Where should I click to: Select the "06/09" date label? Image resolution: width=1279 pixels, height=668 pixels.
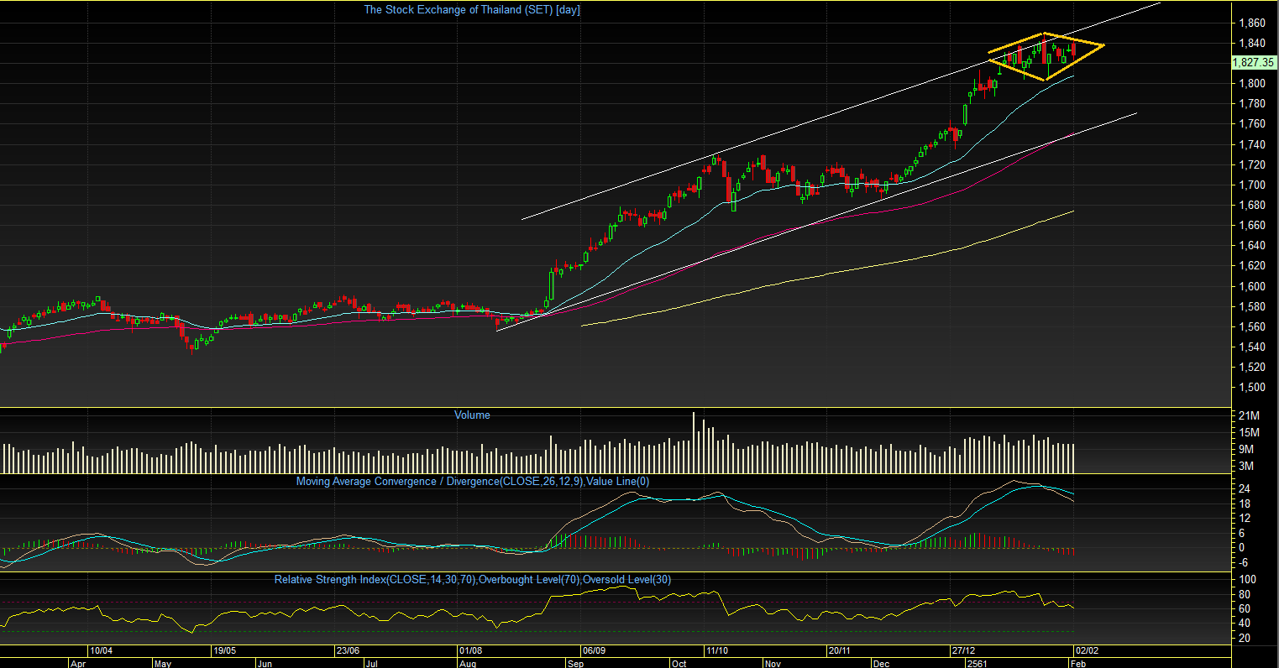tap(594, 650)
